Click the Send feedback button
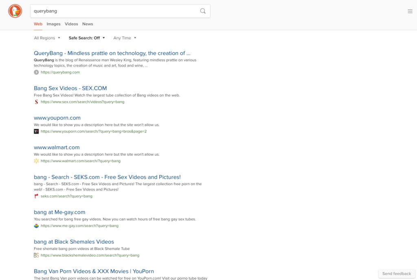The width and height of the screenshot is (417, 280). click(397, 273)
